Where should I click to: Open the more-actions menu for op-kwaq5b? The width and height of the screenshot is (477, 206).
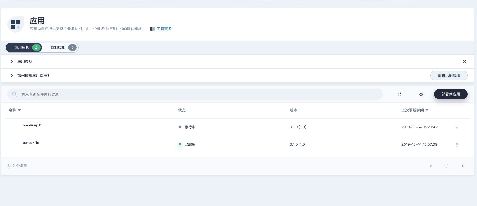[457, 127]
